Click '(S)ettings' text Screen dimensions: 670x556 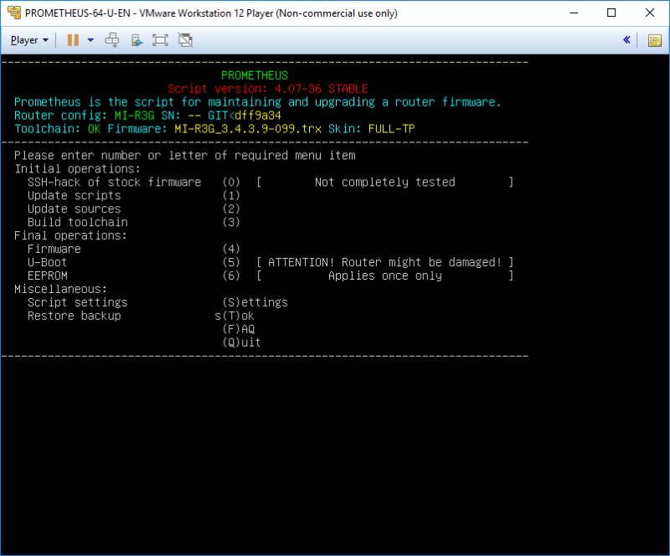click(x=255, y=302)
